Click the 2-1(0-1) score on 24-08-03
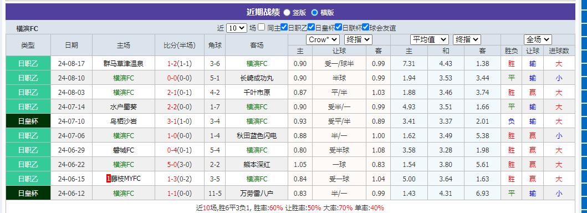Screen dimensions: 587x213 click(180, 93)
